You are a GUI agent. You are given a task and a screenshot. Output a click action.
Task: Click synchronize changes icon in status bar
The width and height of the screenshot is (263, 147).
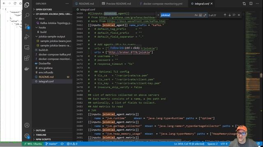(x=62, y=144)
